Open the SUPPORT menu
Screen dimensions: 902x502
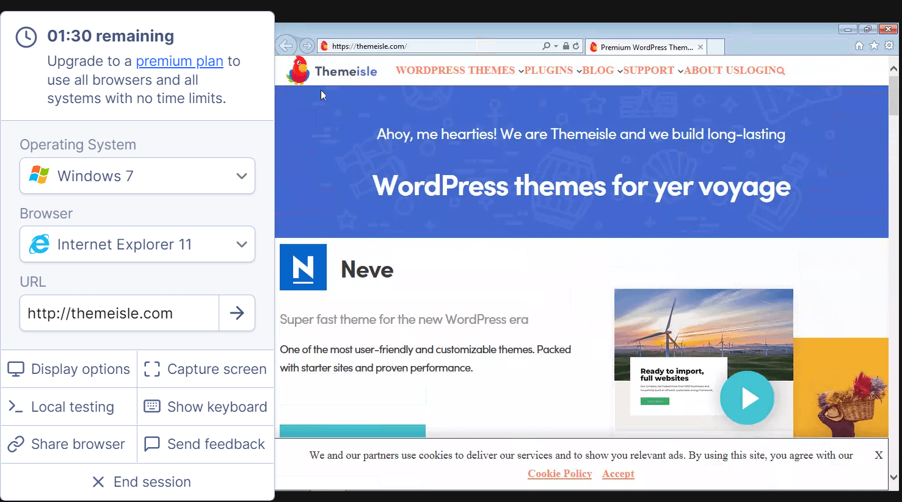click(649, 70)
